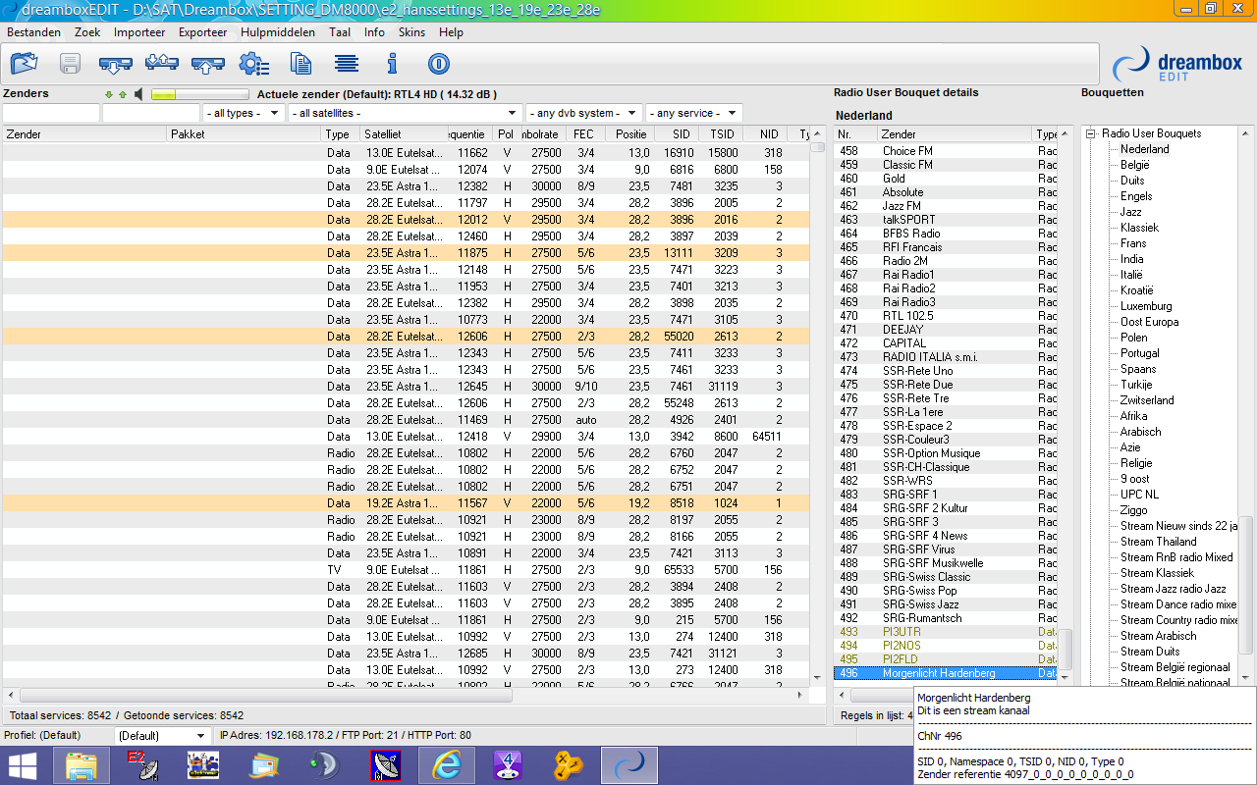Open the '- any dvb system -' dropdown
1257x785 pixels.
click(583, 114)
